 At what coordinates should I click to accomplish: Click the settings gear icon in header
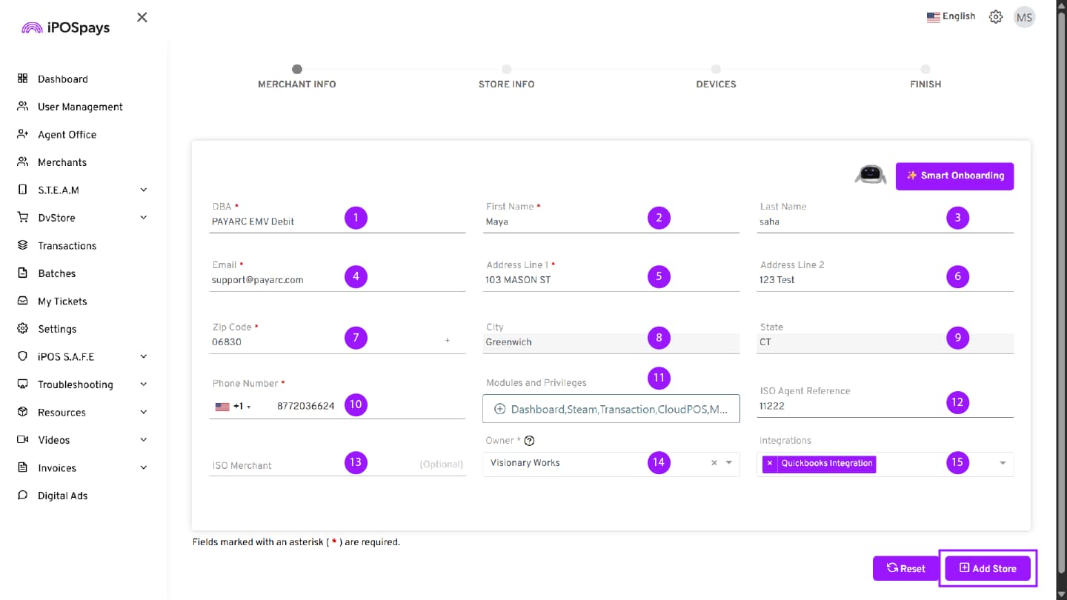996,17
